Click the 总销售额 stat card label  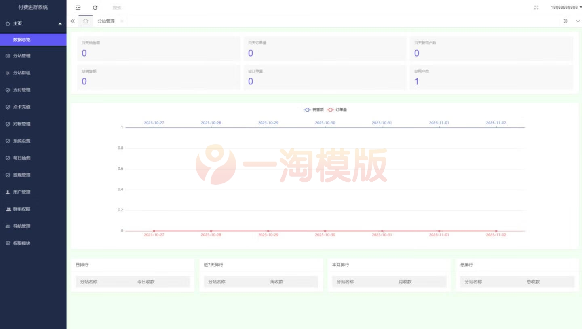click(x=89, y=71)
